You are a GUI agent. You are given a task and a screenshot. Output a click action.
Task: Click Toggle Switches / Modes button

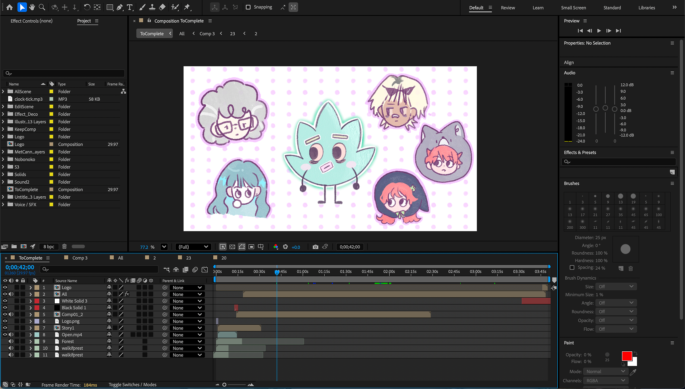tap(132, 385)
